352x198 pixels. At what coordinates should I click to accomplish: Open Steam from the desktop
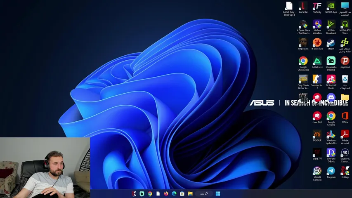(331, 44)
